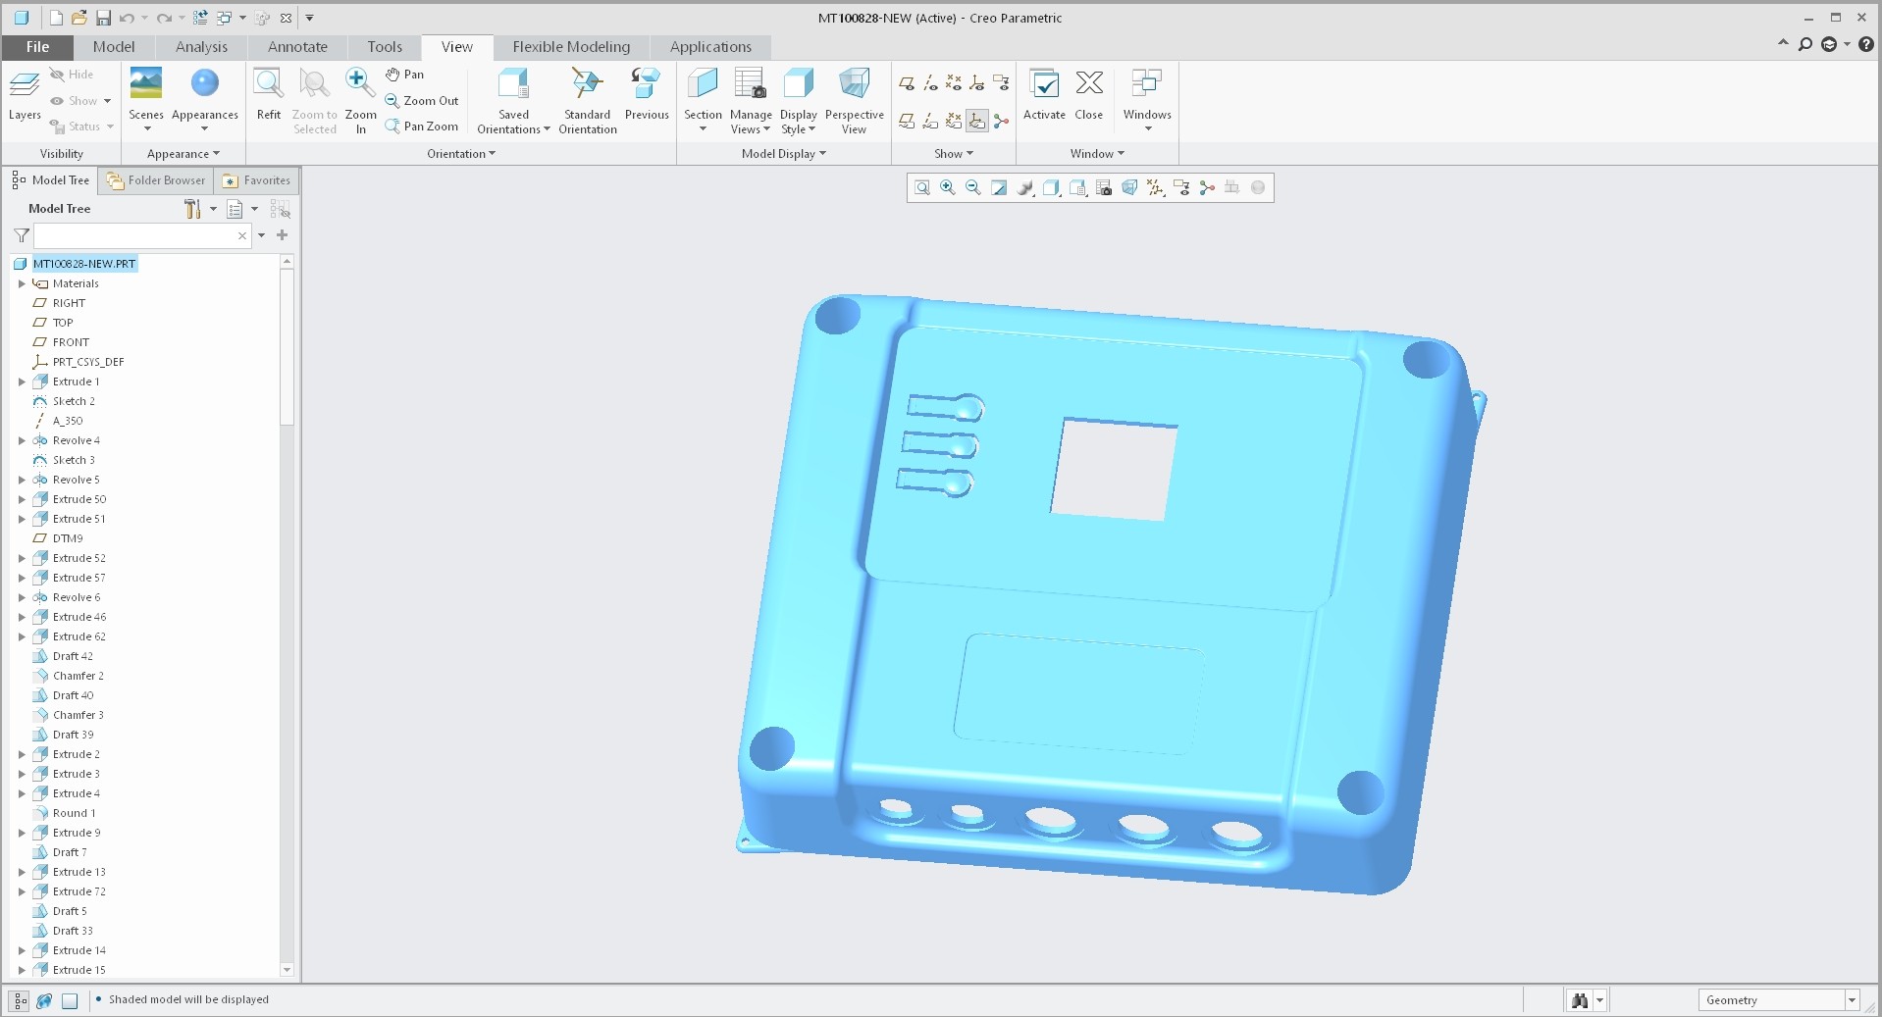Toggle point display in Show group
The height and width of the screenshot is (1017, 1882).
(954, 83)
